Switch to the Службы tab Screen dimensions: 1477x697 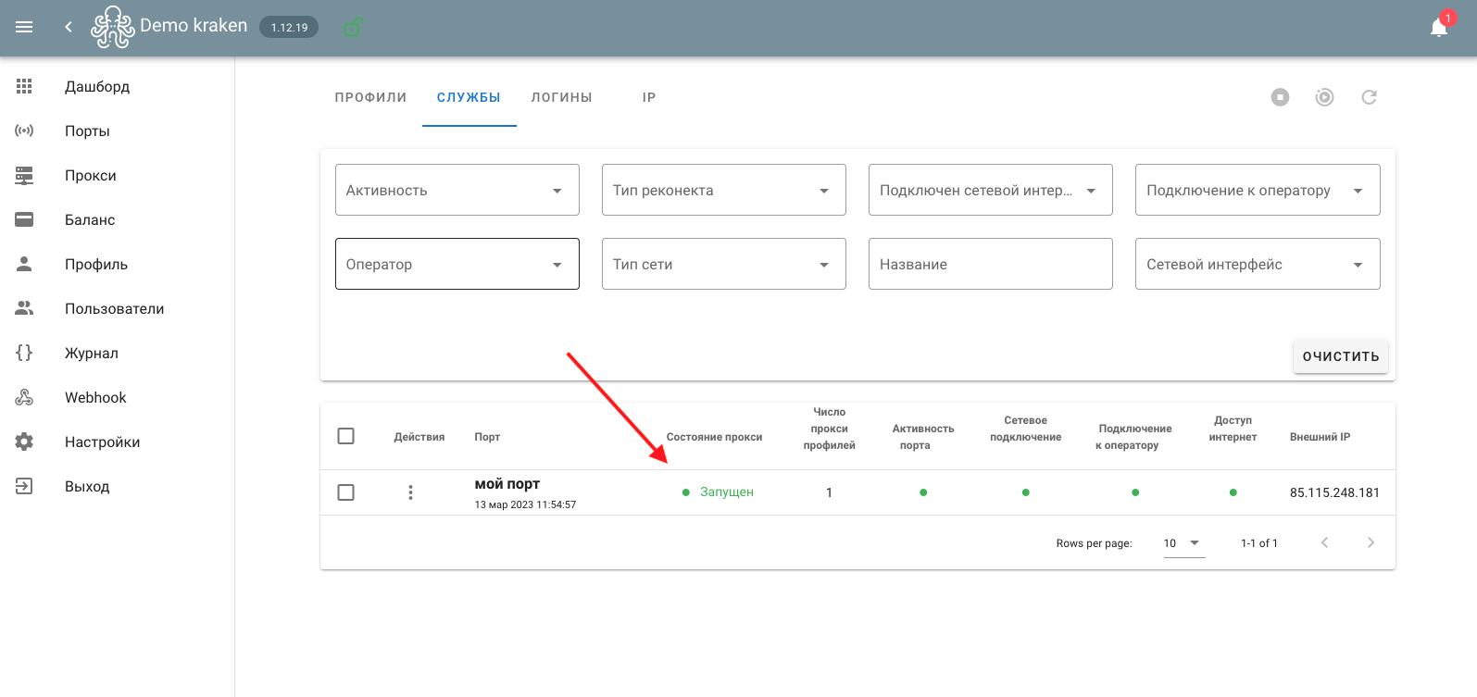pos(469,97)
